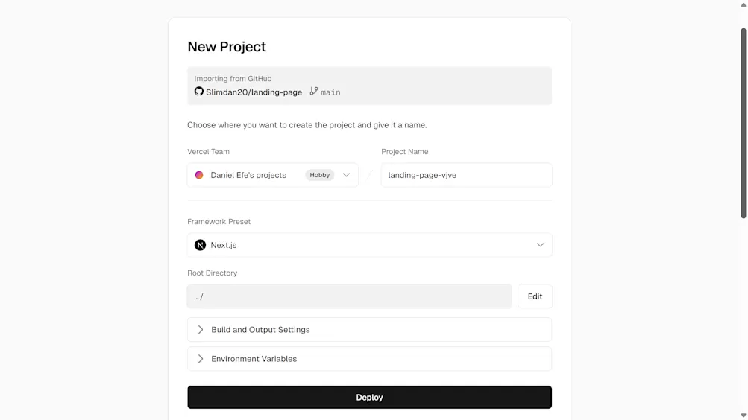Expand Build and Output Settings chevron
The height and width of the screenshot is (420, 748).
pos(200,330)
